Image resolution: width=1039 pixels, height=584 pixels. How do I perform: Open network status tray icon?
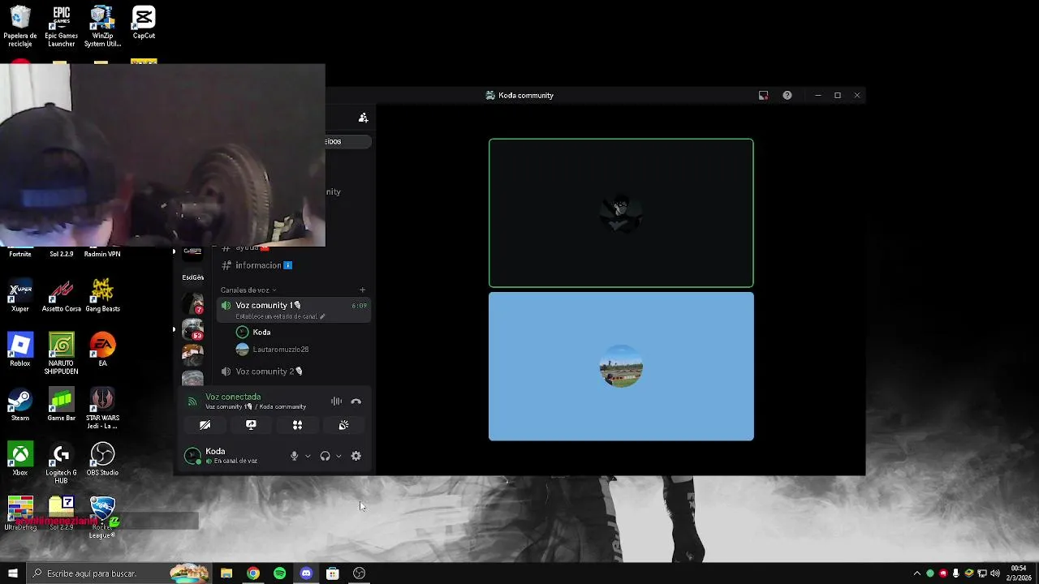982,573
